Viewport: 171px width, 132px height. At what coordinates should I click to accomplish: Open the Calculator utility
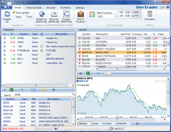150,14
